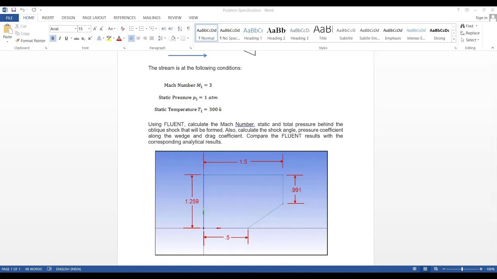This screenshot has height=279, width=497.
Task: Cut the selection with the scissors icon
Action: 17,26
